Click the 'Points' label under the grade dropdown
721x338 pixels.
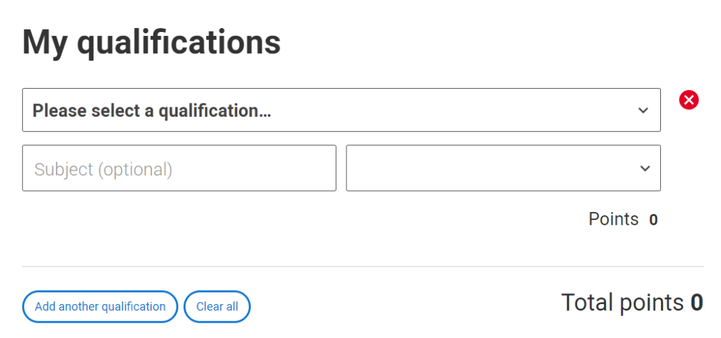tap(613, 219)
